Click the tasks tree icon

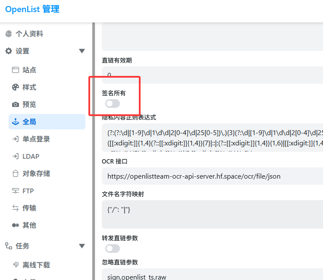9,246
